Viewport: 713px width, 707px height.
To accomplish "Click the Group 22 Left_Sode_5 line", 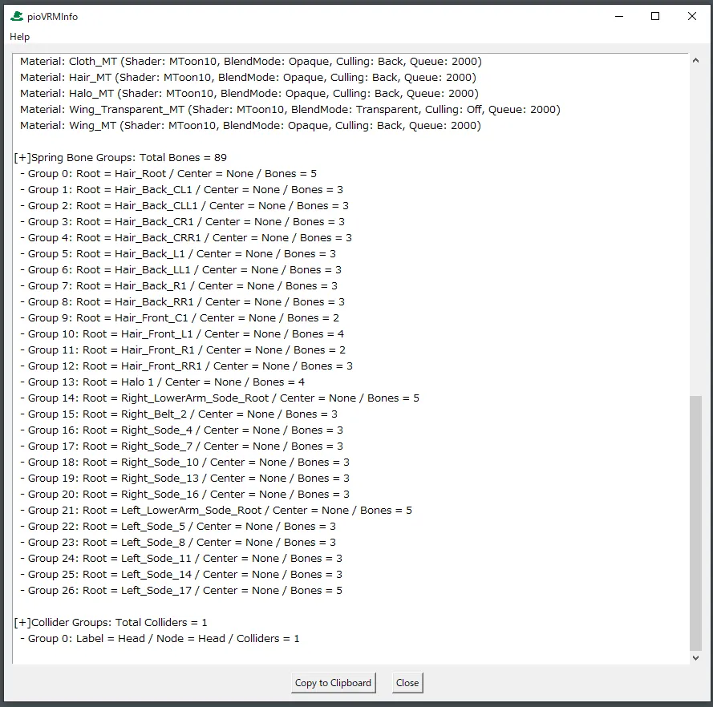I will 178,527.
